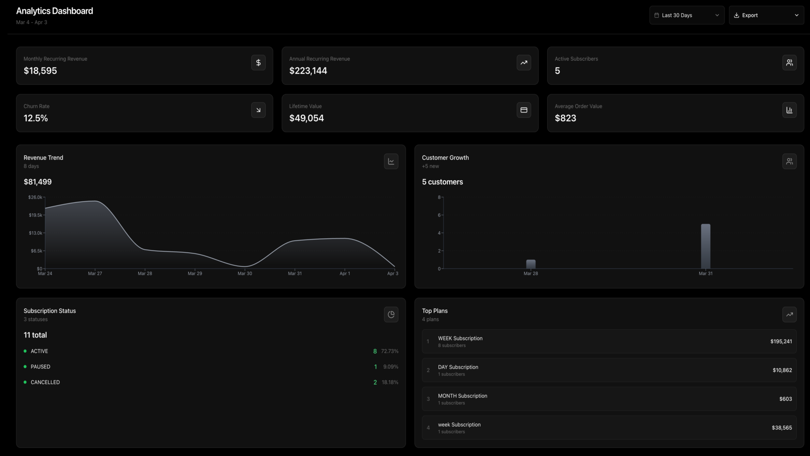810x456 pixels.
Task: Click the chevron on the Export button
Action: tap(796, 15)
